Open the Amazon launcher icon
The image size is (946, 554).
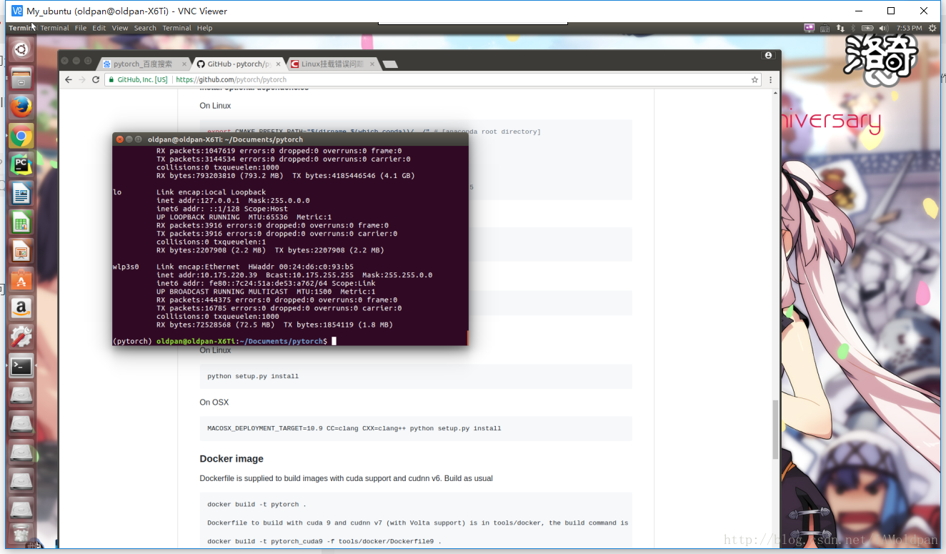(x=21, y=308)
